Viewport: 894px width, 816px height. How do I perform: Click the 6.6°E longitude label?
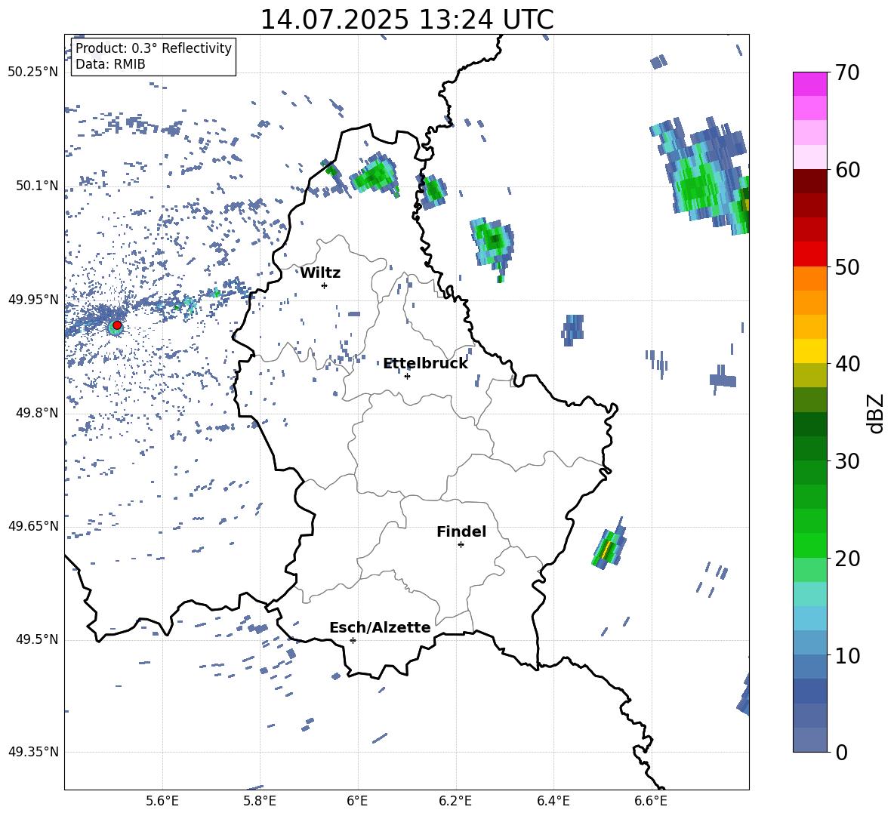651,801
